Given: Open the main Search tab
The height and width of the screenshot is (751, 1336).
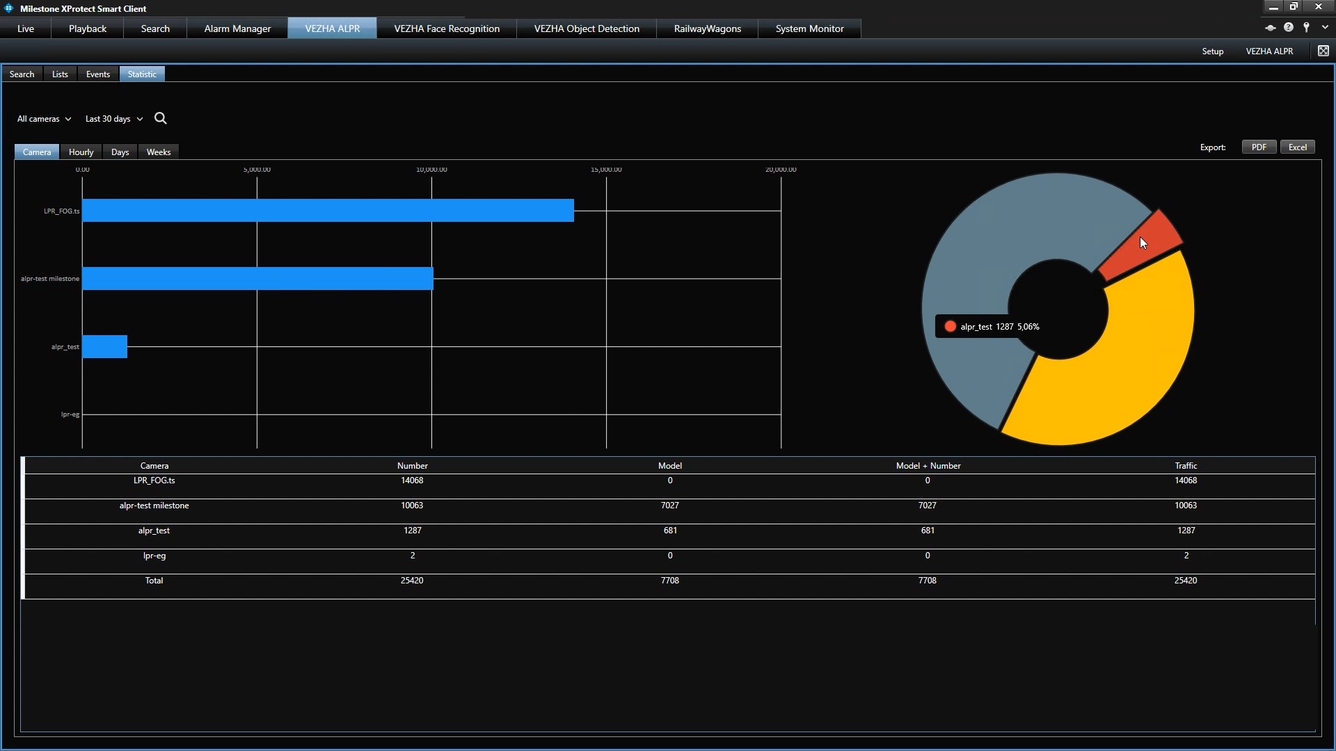Looking at the screenshot, I should tap(155, 29).
